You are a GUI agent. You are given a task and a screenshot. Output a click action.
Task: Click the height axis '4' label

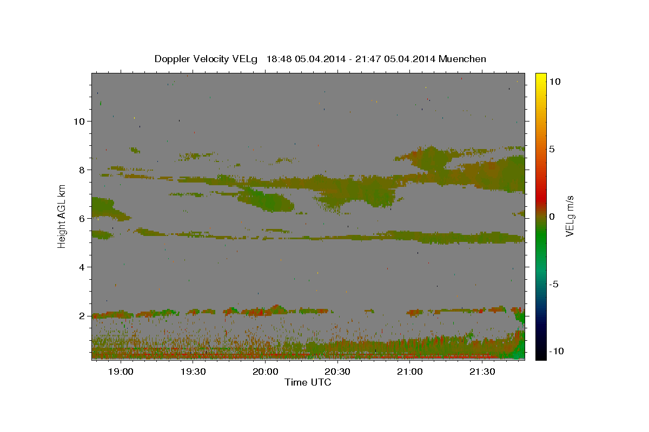[x=82, y=267]
